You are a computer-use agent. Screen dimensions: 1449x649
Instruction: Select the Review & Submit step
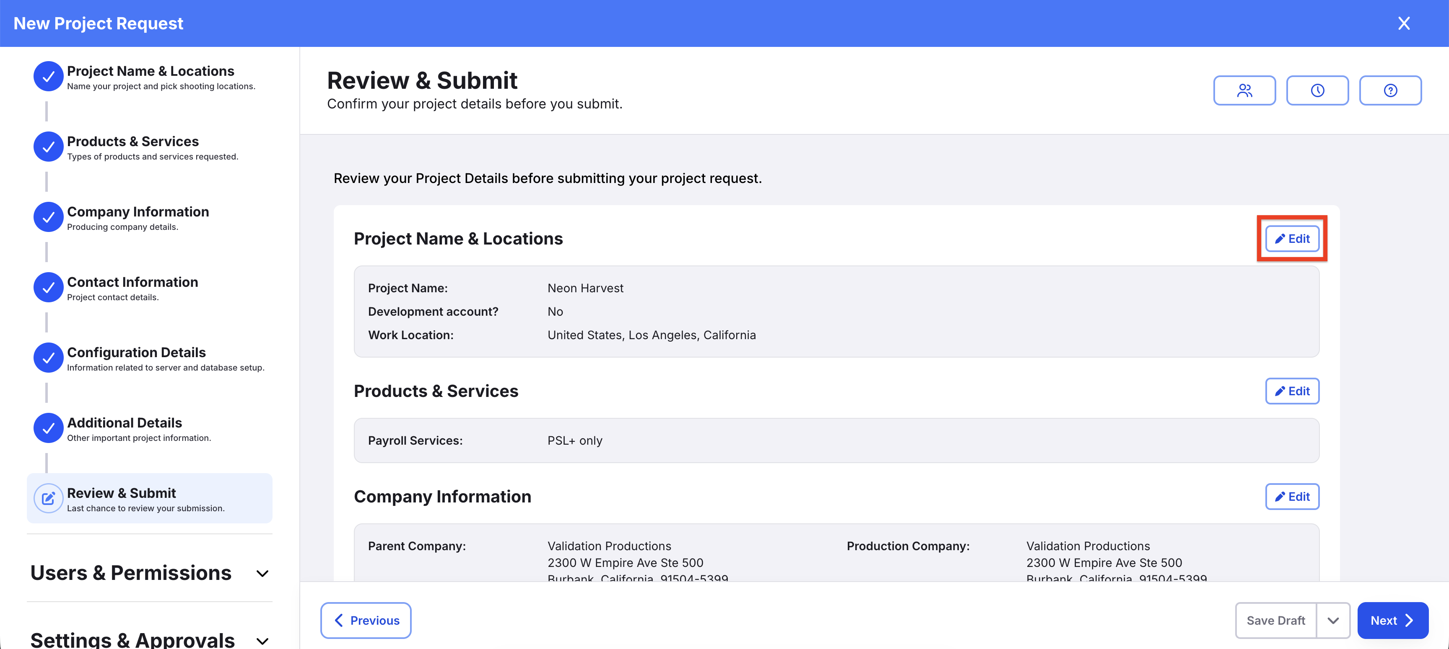(x=150, y=498)
